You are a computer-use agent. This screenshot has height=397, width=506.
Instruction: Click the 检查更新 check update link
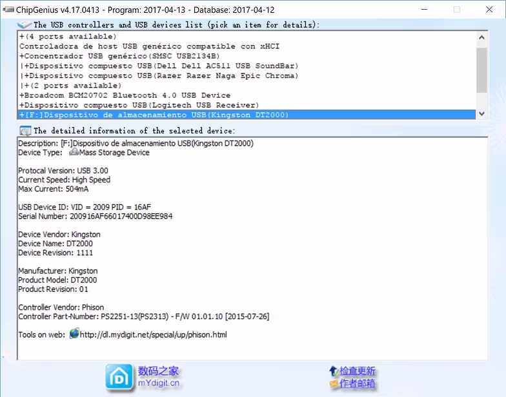358,371
